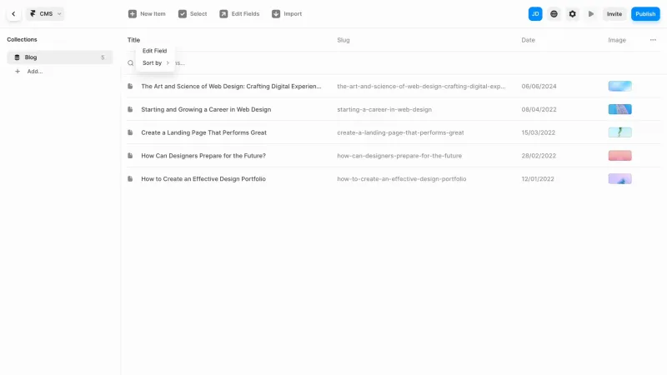Click the Slug column header
Screen dimensions: 667x375
(344, 40)
